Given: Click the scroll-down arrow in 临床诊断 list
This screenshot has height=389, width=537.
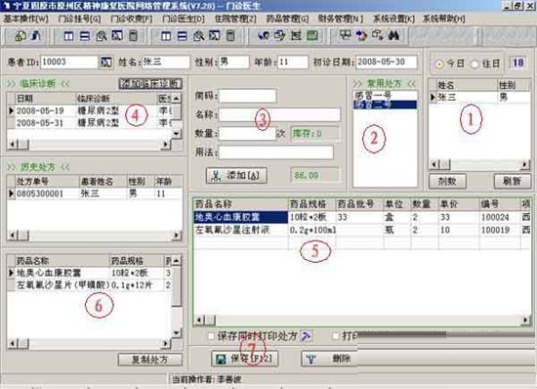Looking at the screenshot, I should coord(177,133).
